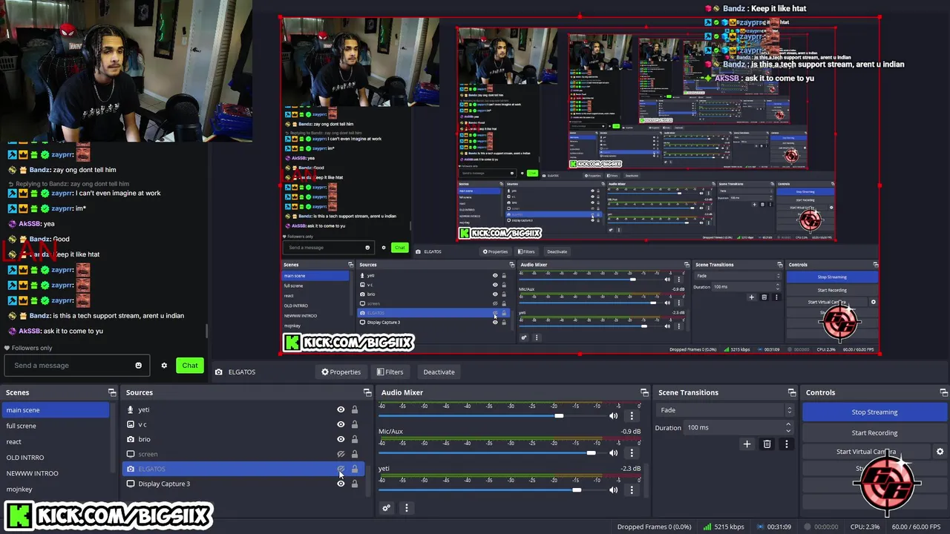Show the screen source
This screenshot has height=534, width=950.
[341, 454]
